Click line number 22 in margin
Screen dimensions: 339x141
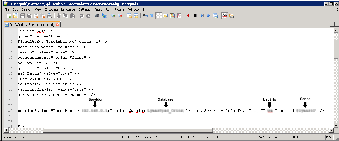[x=10, y=111]
